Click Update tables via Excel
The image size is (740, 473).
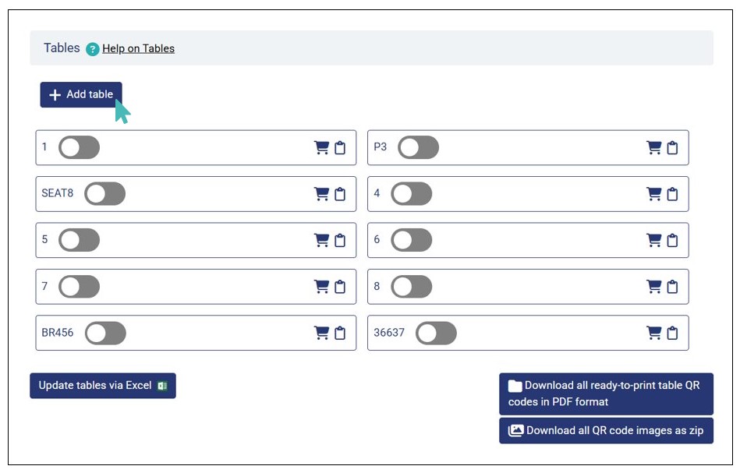coord(103,386)
